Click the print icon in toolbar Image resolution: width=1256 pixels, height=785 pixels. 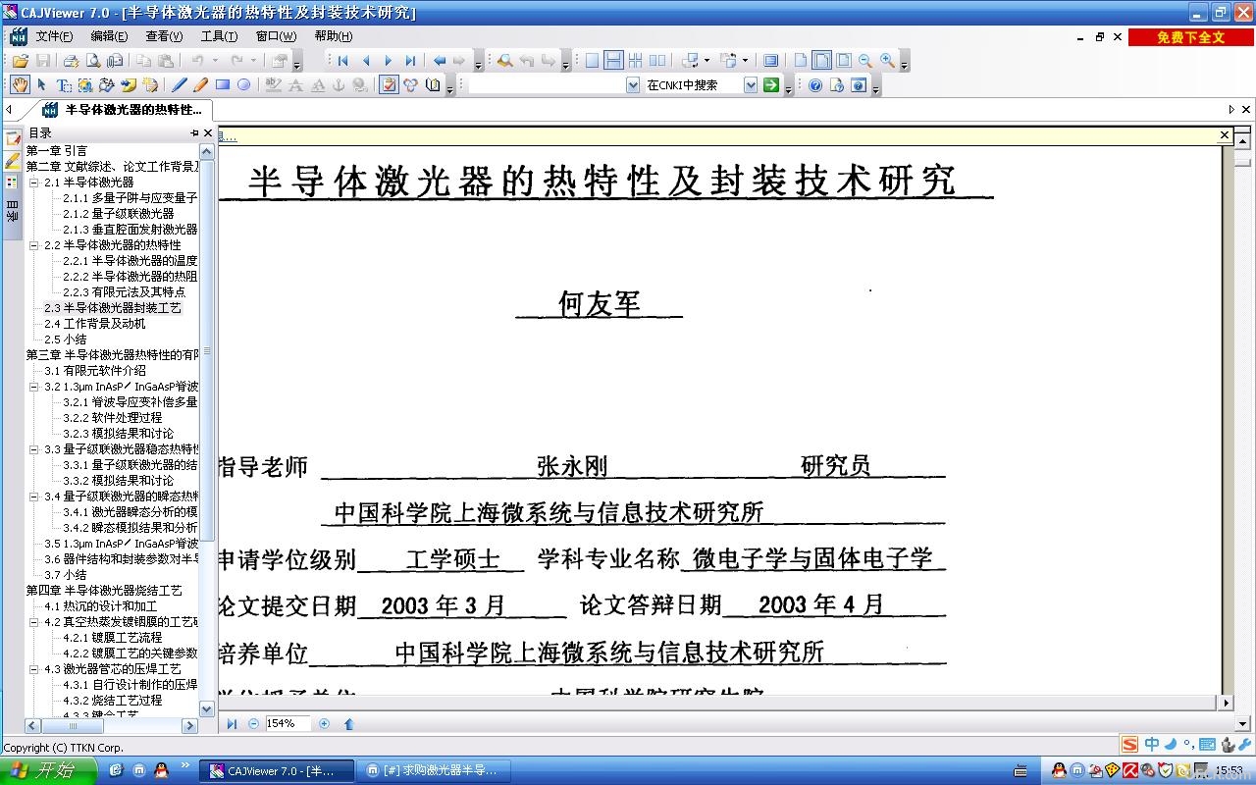pyautogui.click(x=72, y=61)
